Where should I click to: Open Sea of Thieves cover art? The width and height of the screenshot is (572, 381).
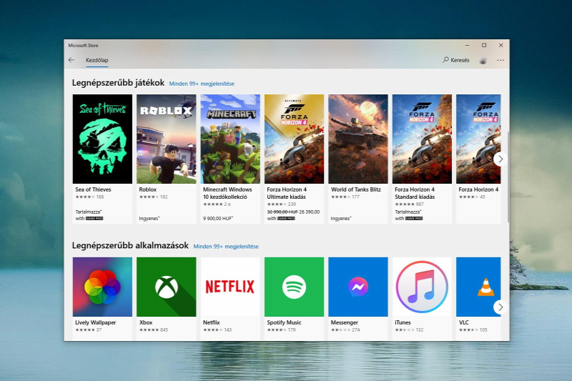pos(102,139)
